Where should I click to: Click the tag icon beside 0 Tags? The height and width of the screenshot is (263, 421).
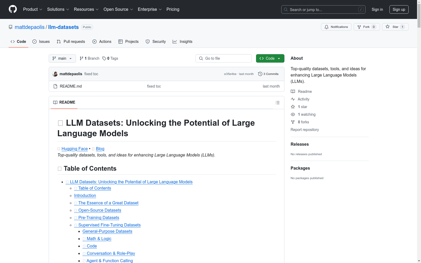[104, 58]
